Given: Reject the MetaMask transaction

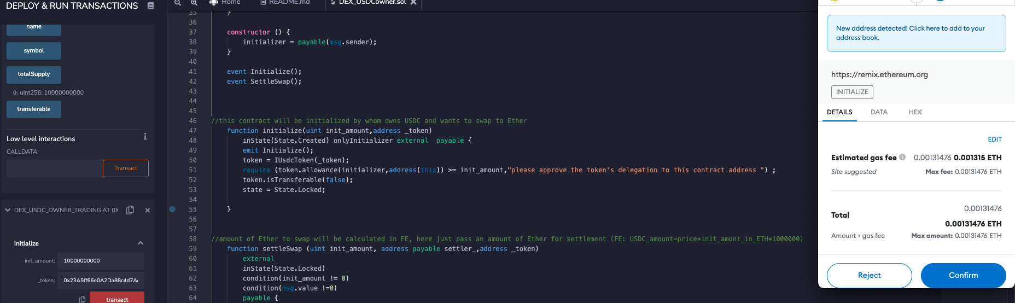Looking at the screenshot, I should click(869, 275).
